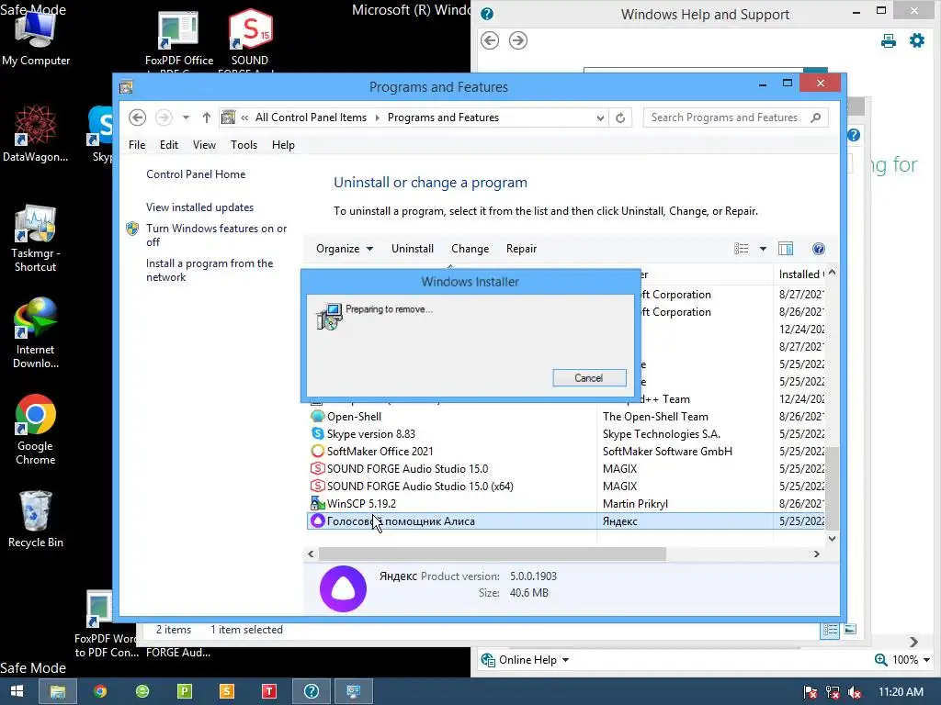Screen dimensions: 941x705
Task: Open settings gear in Windows Help and Support
Action: (917, 40)
